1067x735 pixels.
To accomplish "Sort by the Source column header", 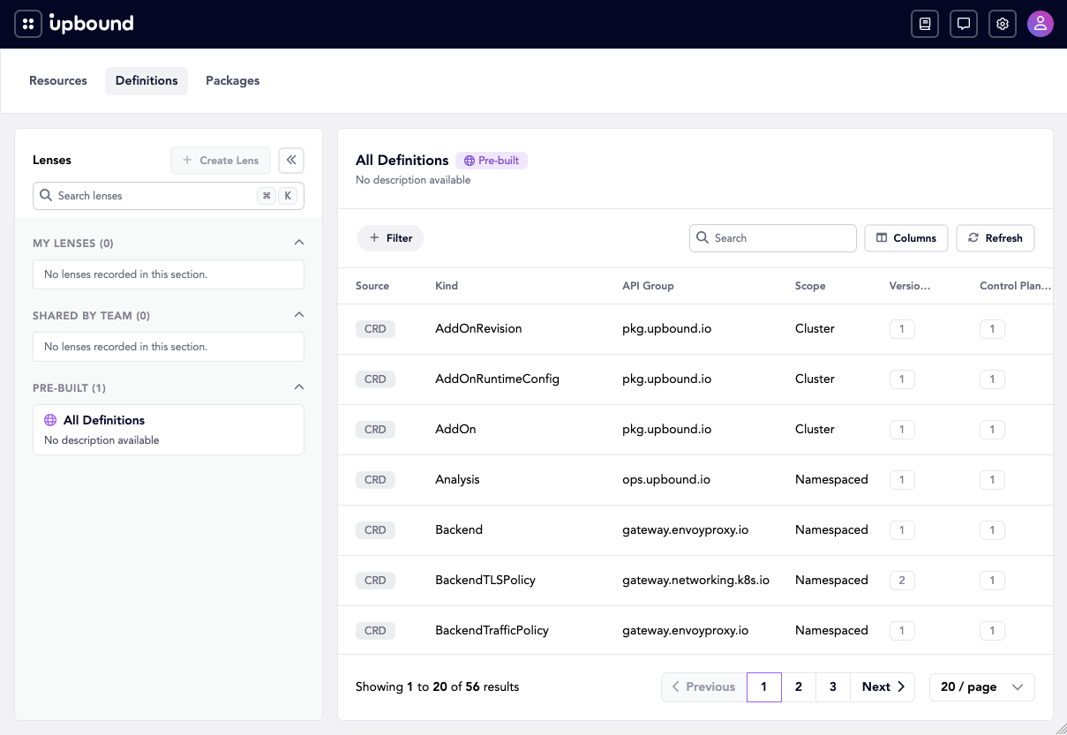I will [372, 286].
